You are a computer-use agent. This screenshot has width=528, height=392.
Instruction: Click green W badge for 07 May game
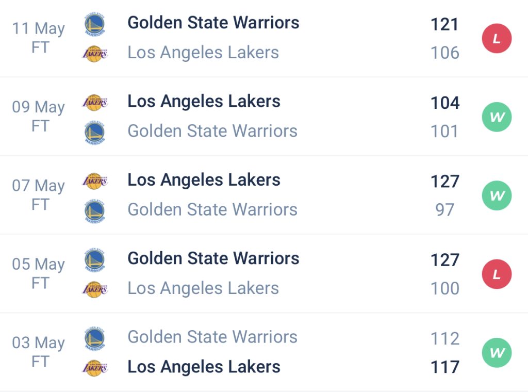[x=497, y=195]
